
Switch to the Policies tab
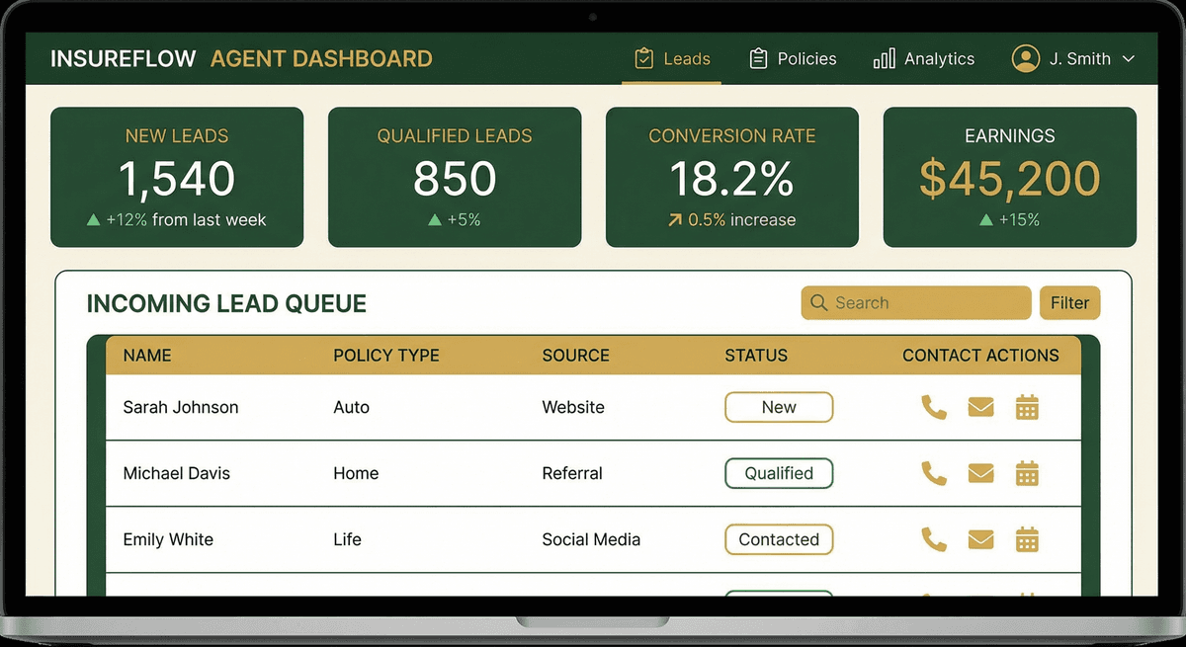793,59
